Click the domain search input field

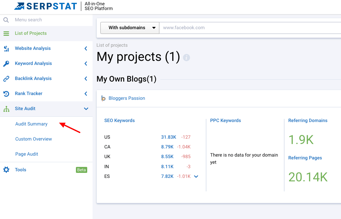pos(250,28)
